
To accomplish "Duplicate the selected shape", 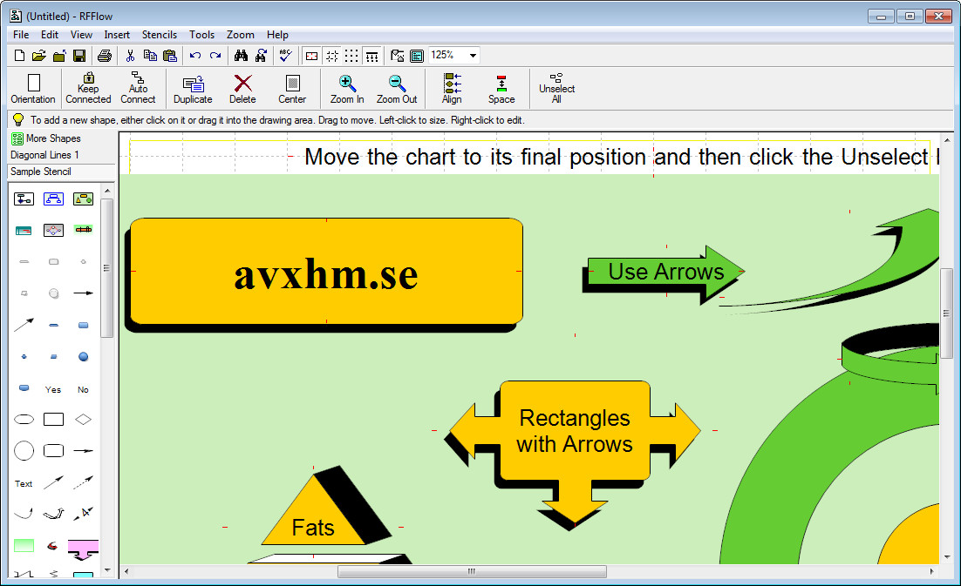I will point(193,89).
